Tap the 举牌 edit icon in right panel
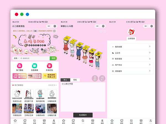This screenshot has width=166, height=124. pyautogui.click(x=131, y=120)
